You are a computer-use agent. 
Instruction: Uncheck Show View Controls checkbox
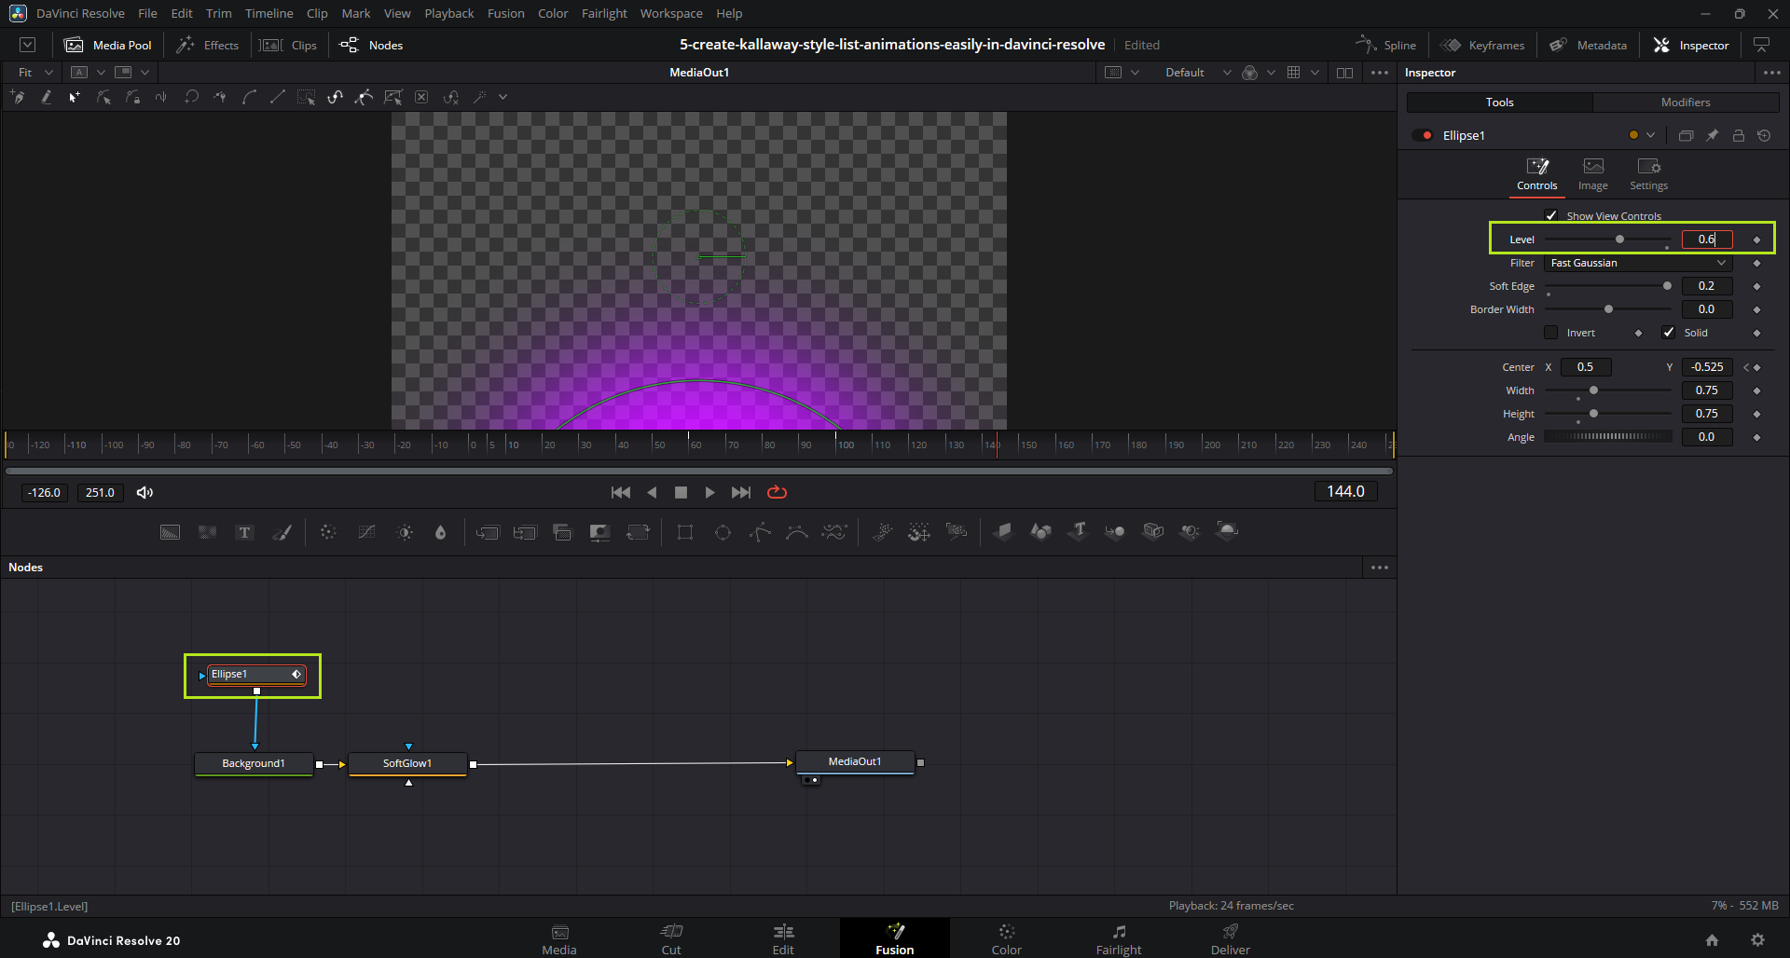(1551, 215)
